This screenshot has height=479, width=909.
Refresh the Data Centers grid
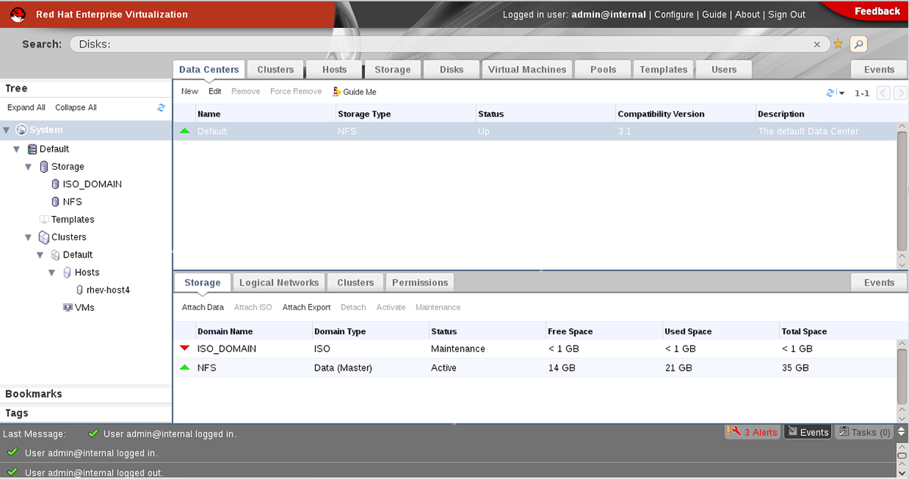829,92
